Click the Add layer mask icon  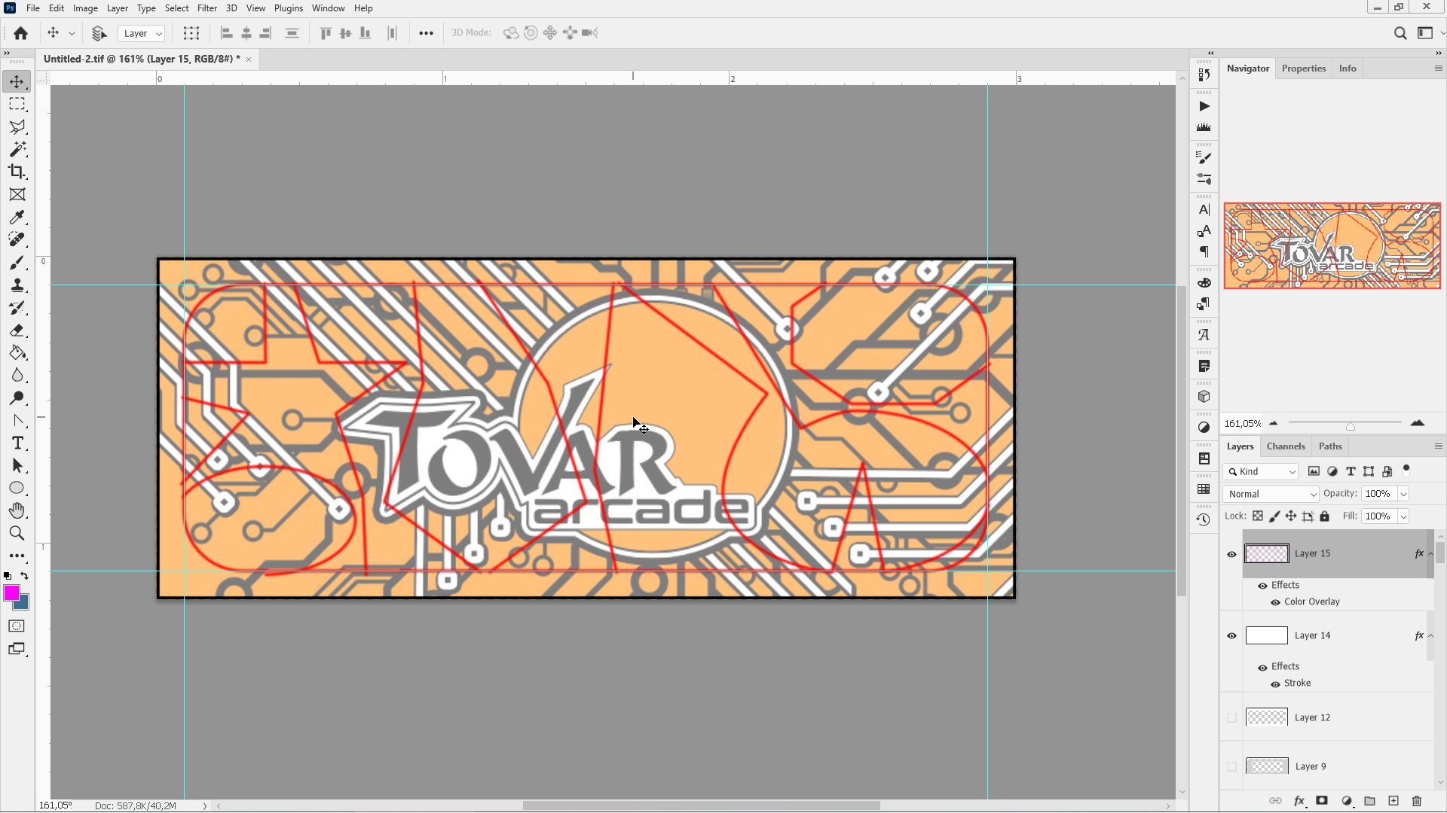(1323, 800)
